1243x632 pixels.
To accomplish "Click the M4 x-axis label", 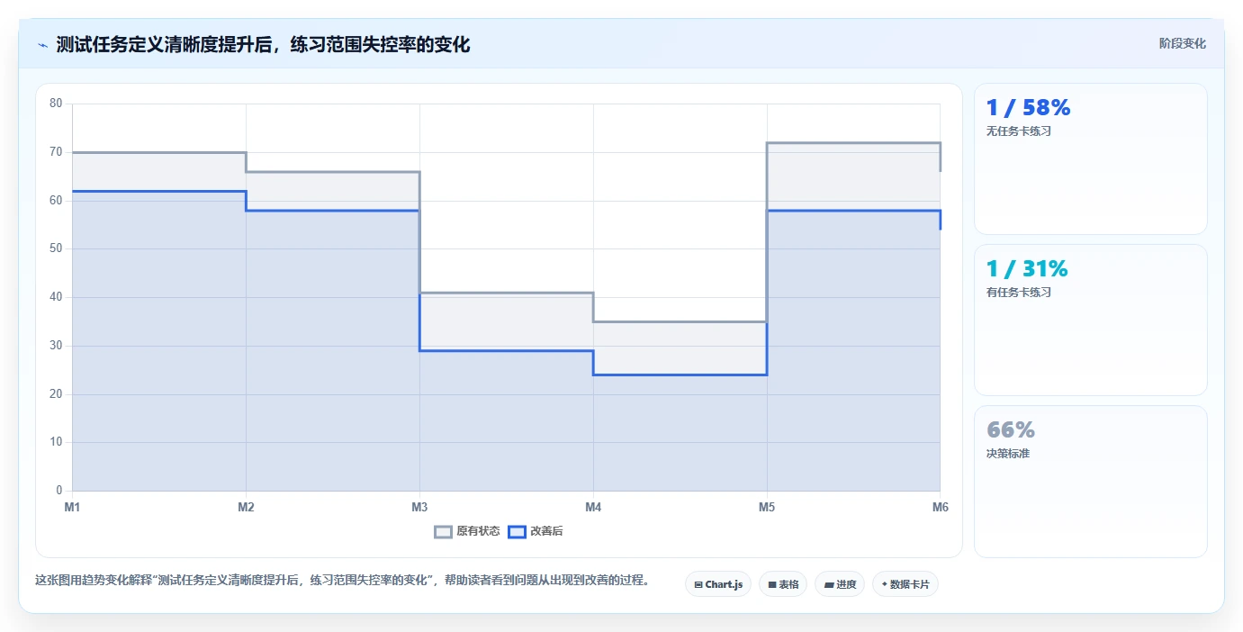I will [593, 507].
